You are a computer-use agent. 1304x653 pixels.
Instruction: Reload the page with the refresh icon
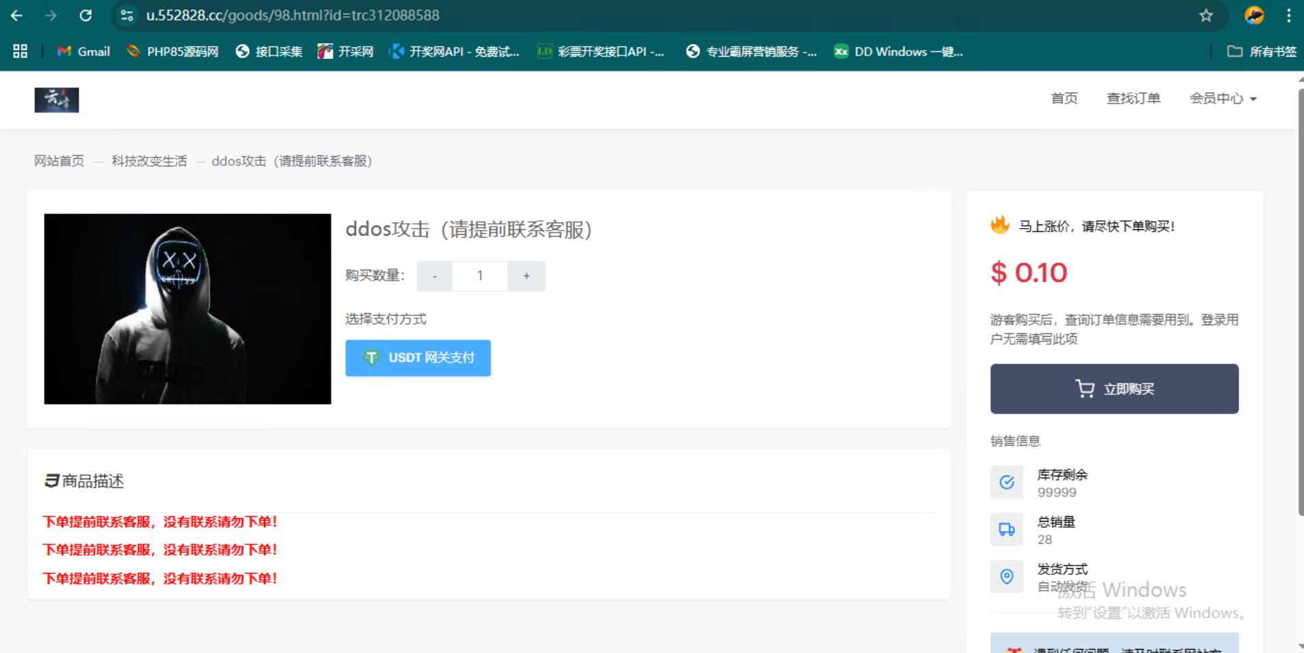pos(86,15)
